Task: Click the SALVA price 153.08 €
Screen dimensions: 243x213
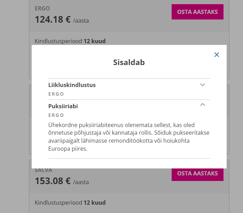Action: (53, 181)
